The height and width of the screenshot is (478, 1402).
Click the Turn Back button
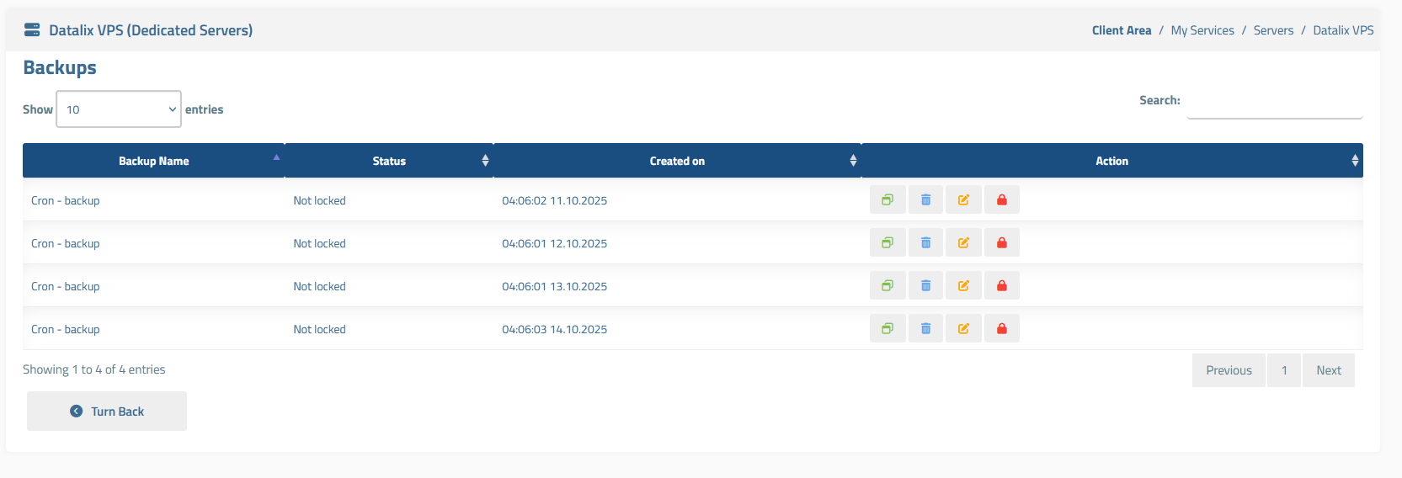pos(107,412)
